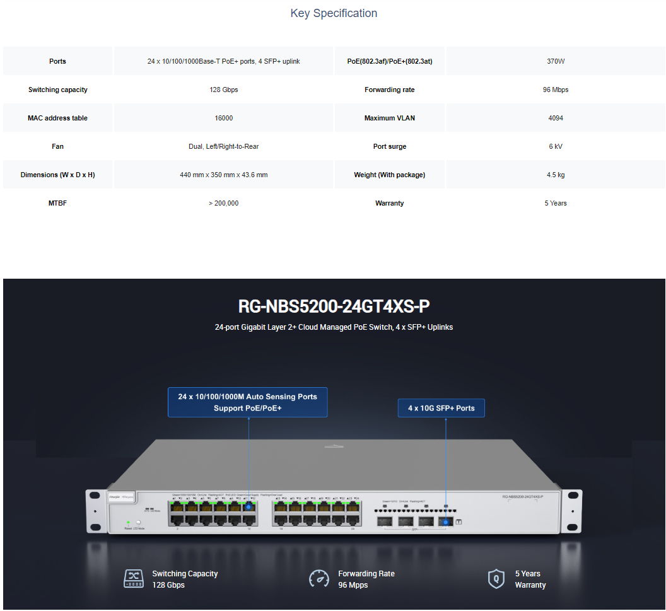
Task: Click the '5 Years' value in the spec table
Action: pyautogui.click(x=556, y=204)
